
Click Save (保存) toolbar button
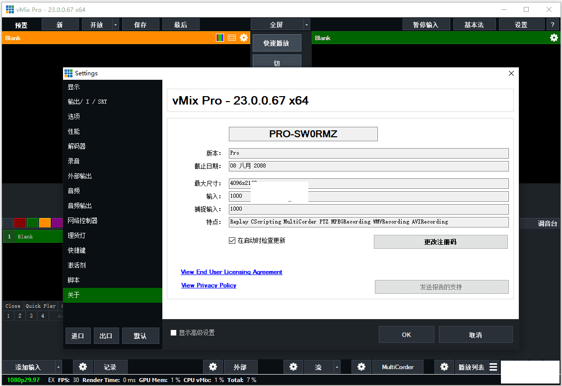pos(140,25)
